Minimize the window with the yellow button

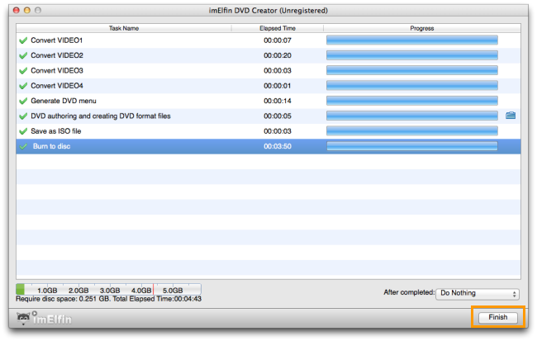pyautogui.click(x=27, y=10)
